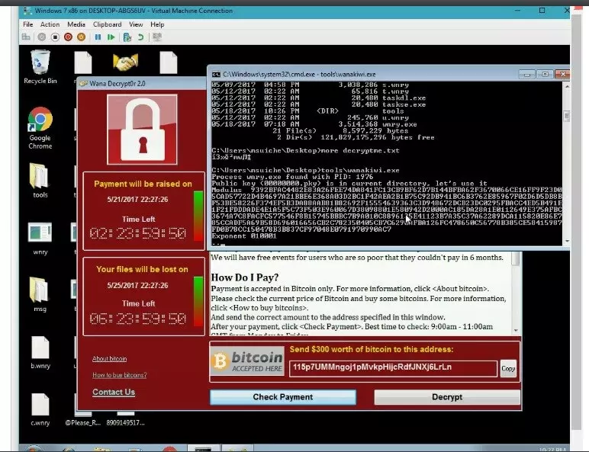Open the Action menu
Screen dimensions: 589x452
(x=50, y=24)
